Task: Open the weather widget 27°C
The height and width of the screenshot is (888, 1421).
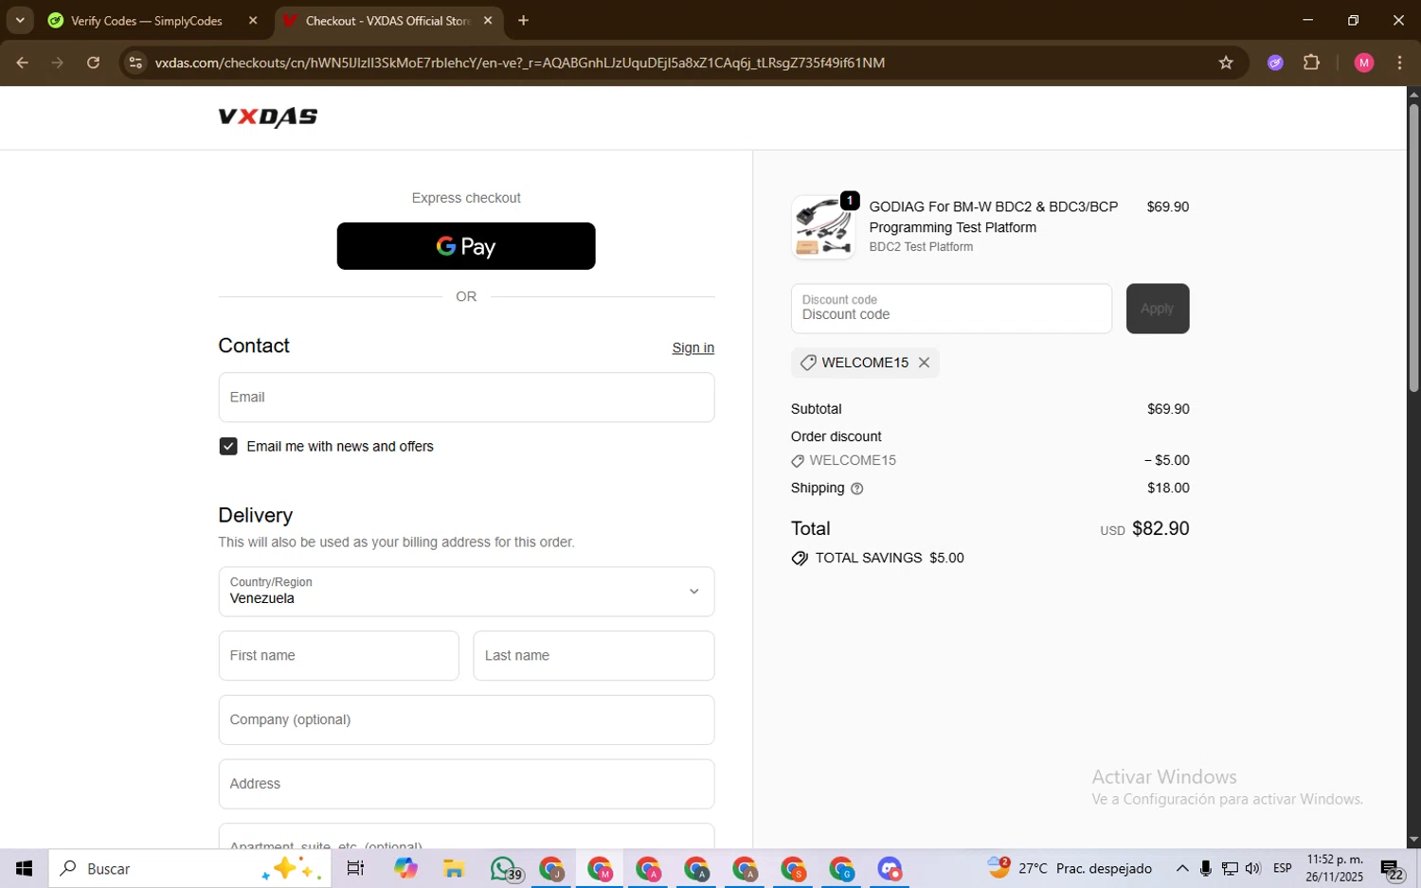Action: coord(1070,868)
